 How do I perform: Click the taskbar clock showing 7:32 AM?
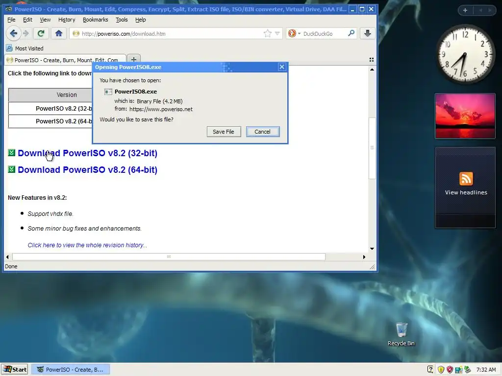click(x=486, y=370)
